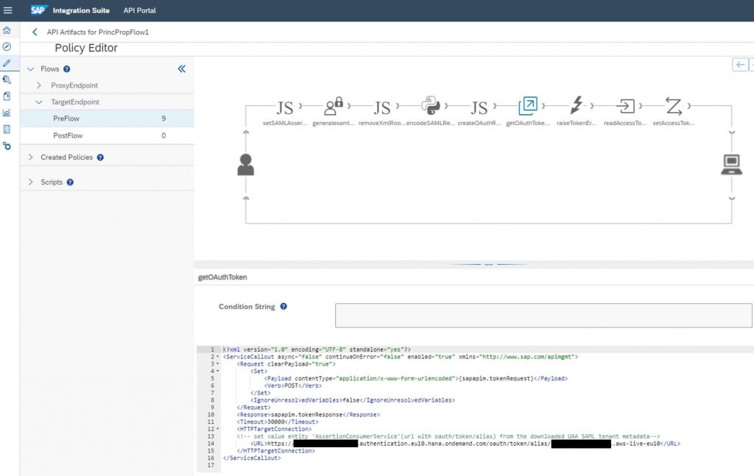Click the POST Verb code line
Viewport: 754px width, 476px height.
coord(293,386)
